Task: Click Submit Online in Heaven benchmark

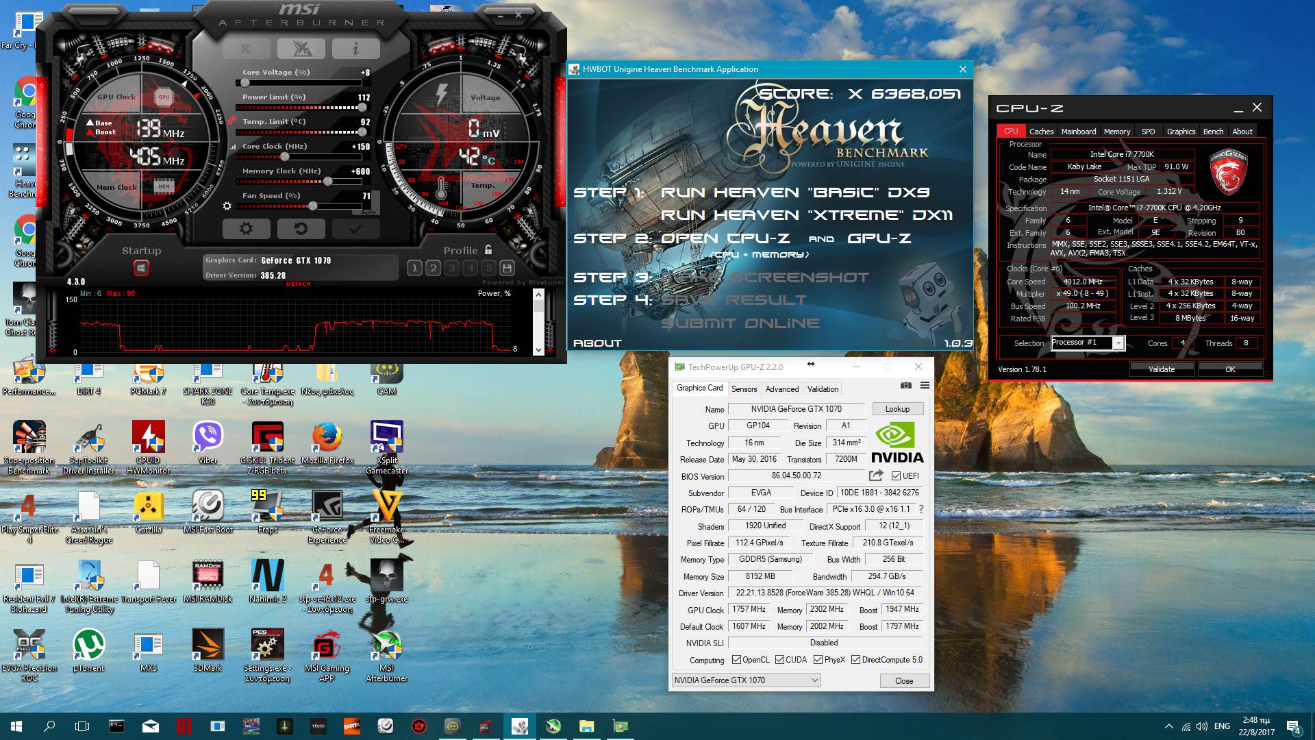Action: [740, 323]
